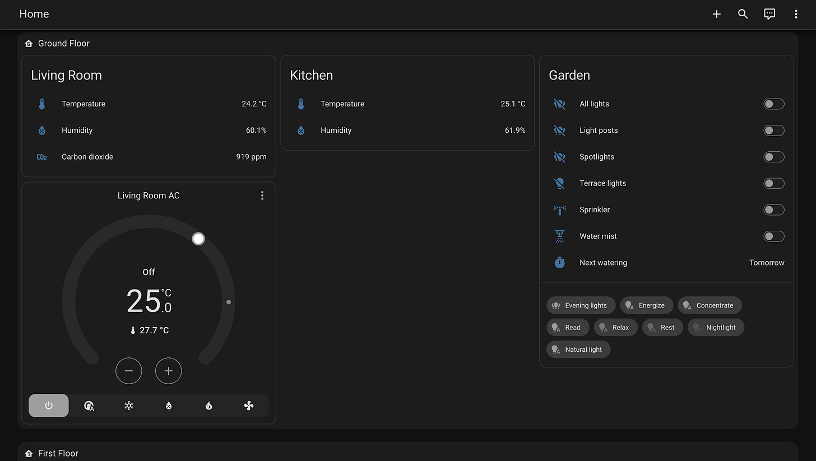This screenshot has height=461, width=816.
Task: Select cool mode snowflake icon
Action: [129, 406]
